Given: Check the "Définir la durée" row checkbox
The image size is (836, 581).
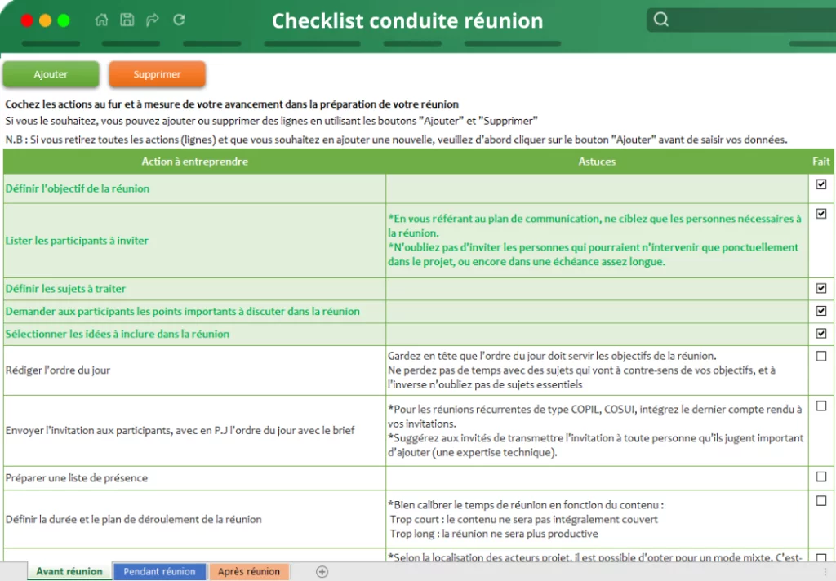Looking at the screenshot, I should pyautogui.click(x=821, y=501).
